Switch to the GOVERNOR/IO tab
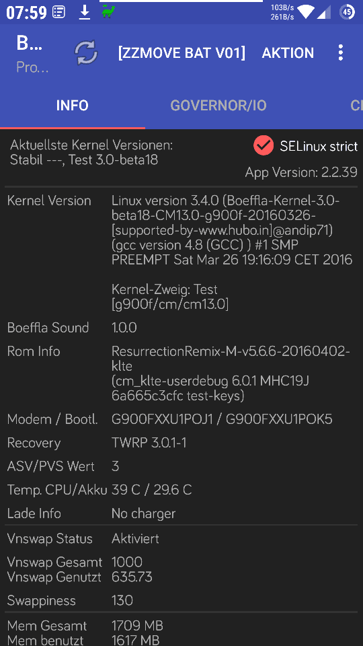The height and width of the screenshot is (646, 363). click(218, 106)
